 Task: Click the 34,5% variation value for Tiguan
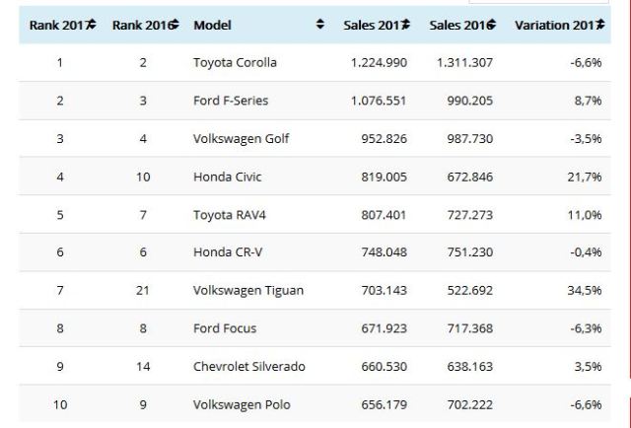585,291
